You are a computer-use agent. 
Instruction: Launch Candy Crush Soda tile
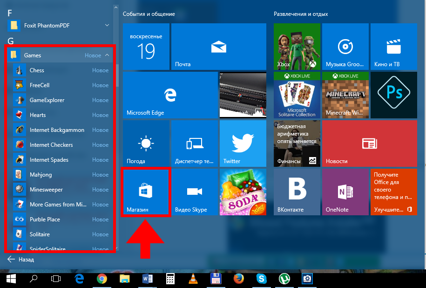coord(243,192)
